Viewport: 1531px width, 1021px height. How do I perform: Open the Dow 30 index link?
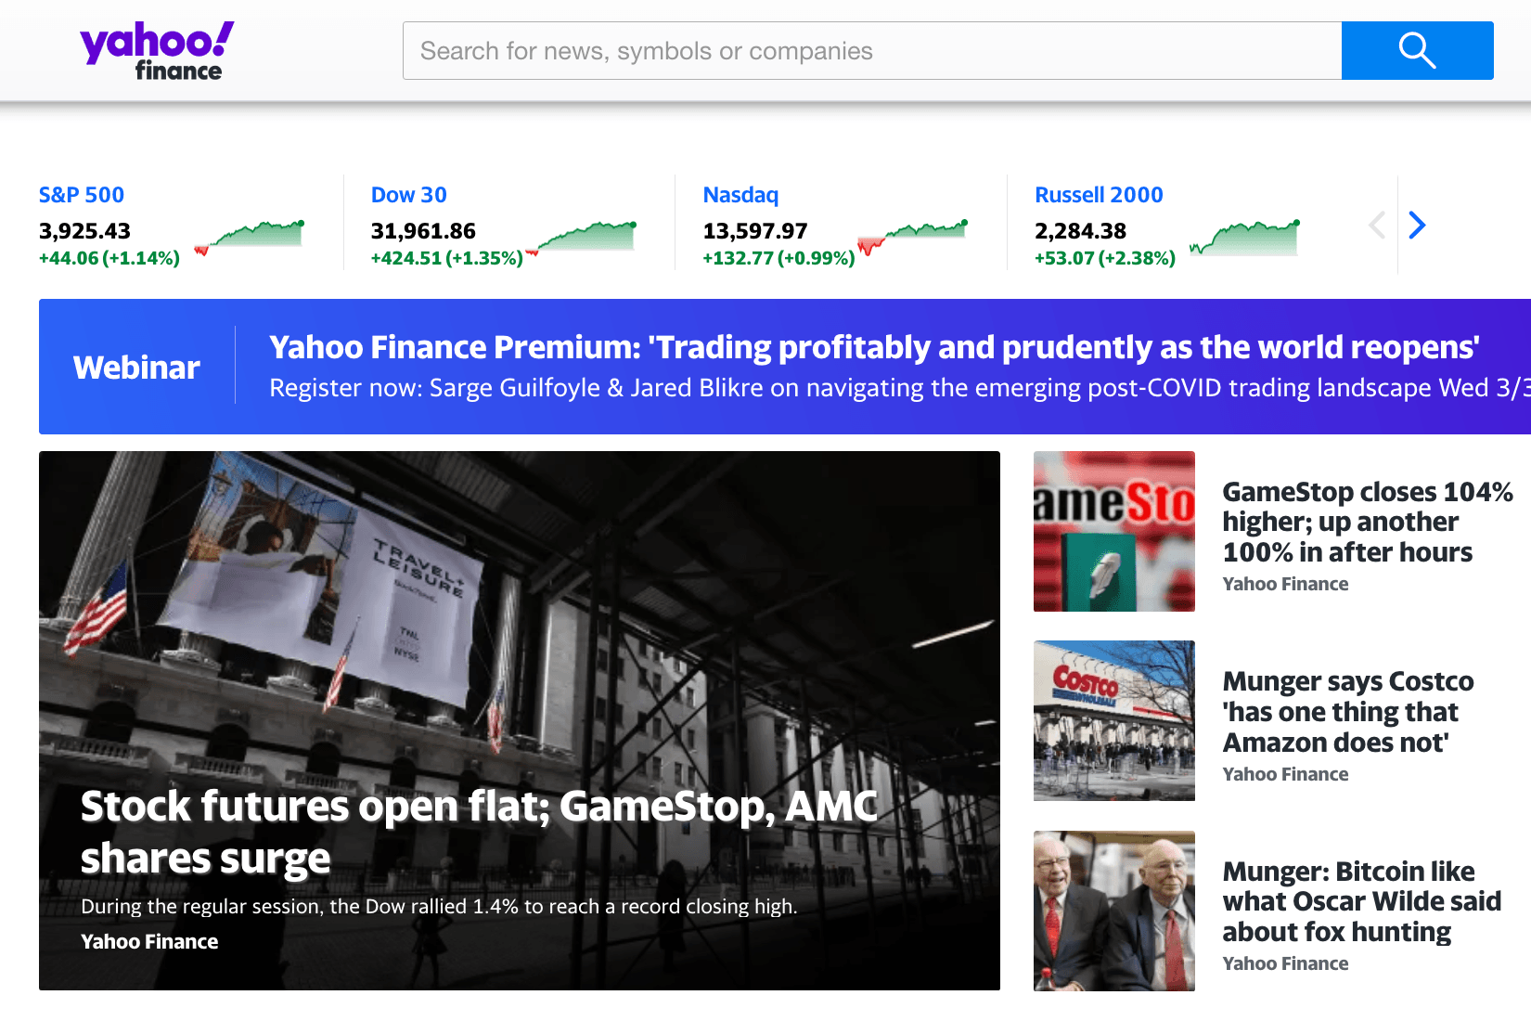[x=409, y=195]
